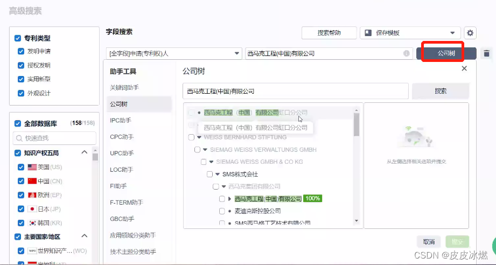
Task: Open CPC助手 assistant tool
Action: [122, 137]
